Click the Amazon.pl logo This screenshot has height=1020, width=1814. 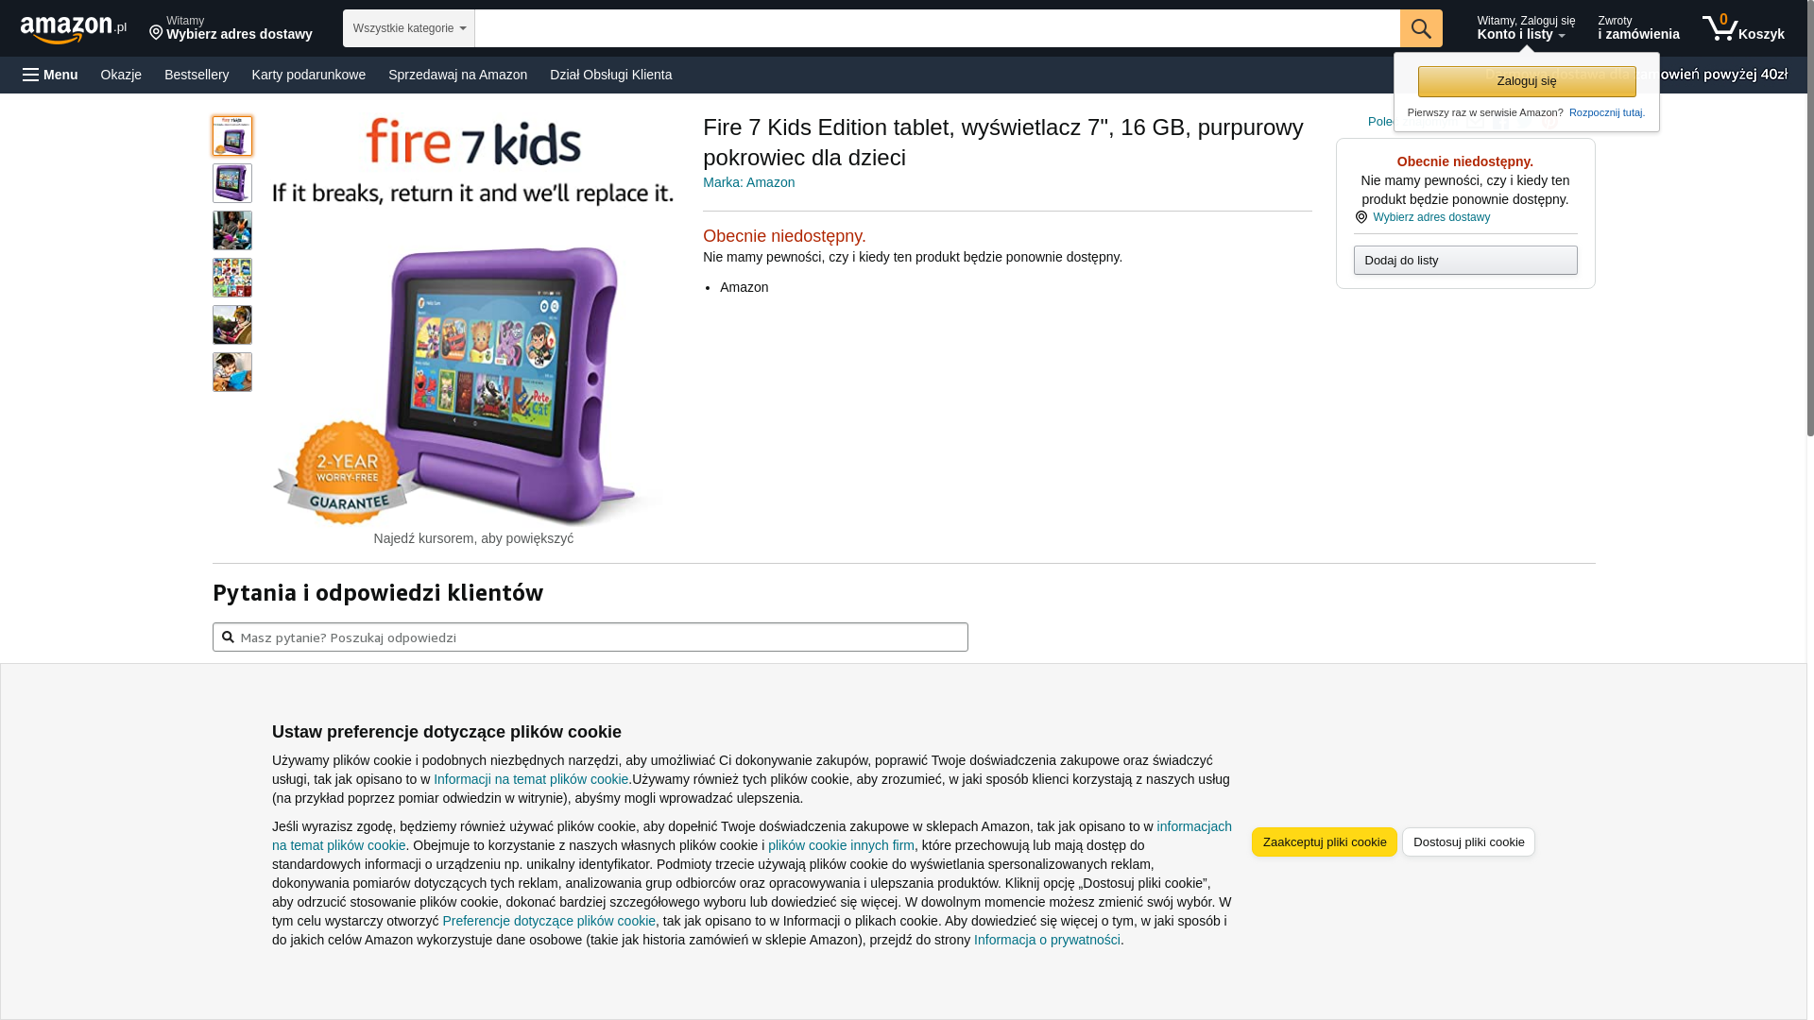click(74, 29)
